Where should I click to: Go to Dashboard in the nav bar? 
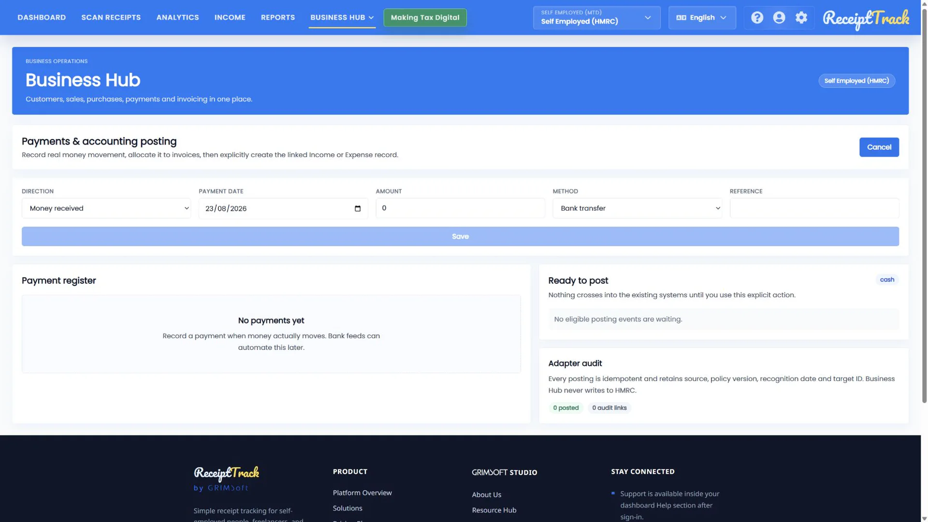tap(42, 17)
